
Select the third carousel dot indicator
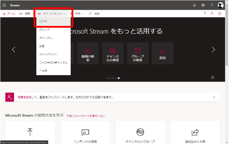113,78
